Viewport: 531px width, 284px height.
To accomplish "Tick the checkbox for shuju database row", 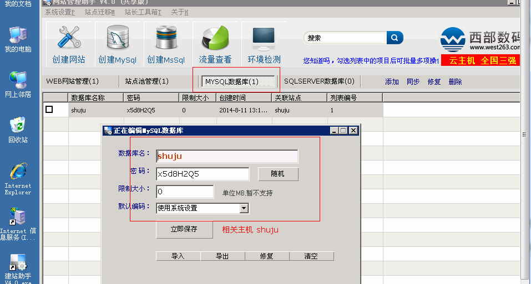I will coord(49,110).
